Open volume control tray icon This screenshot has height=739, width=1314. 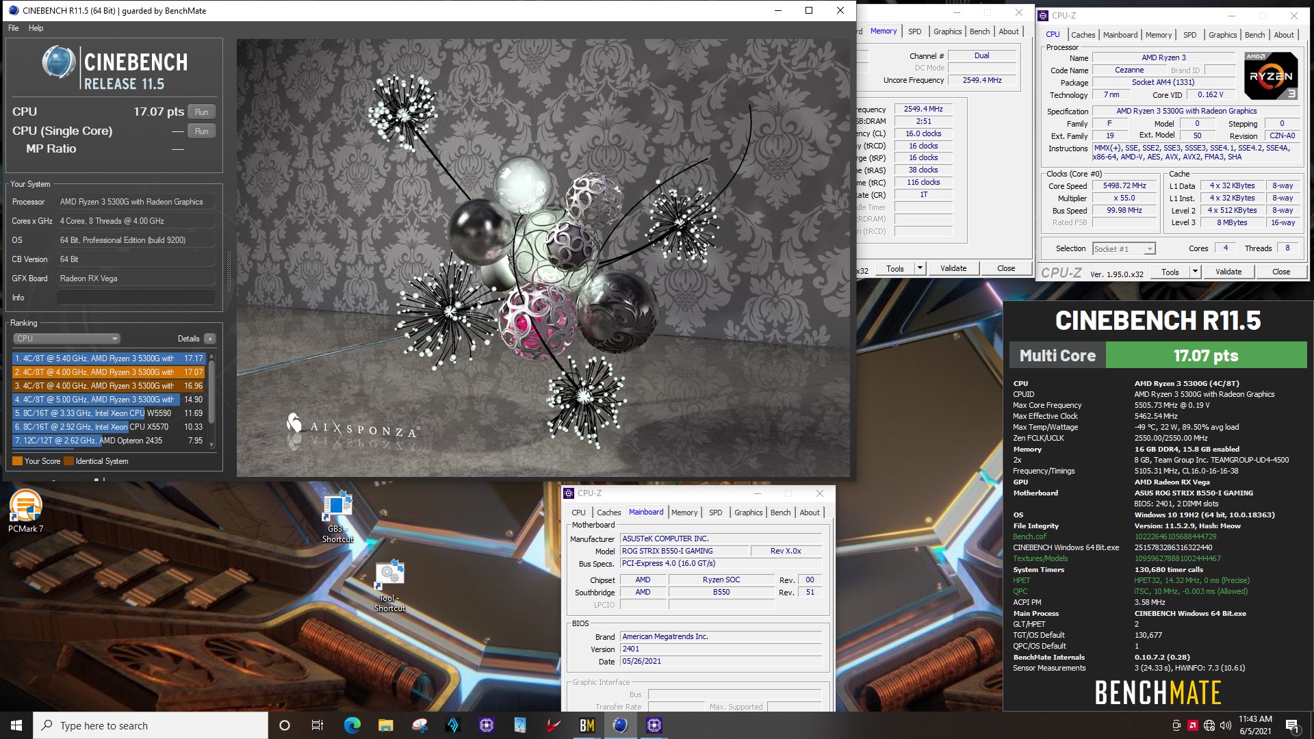[1225, 725]
